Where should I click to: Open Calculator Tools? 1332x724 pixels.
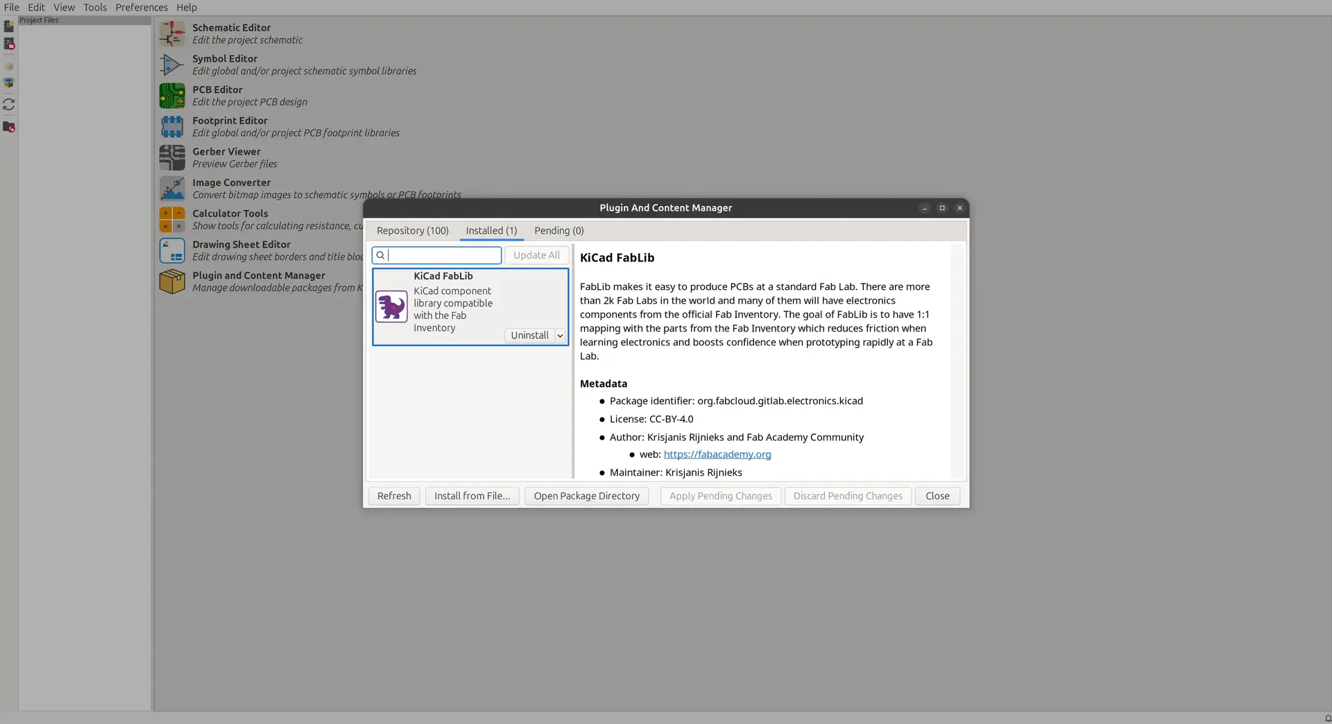click(172, 220)
